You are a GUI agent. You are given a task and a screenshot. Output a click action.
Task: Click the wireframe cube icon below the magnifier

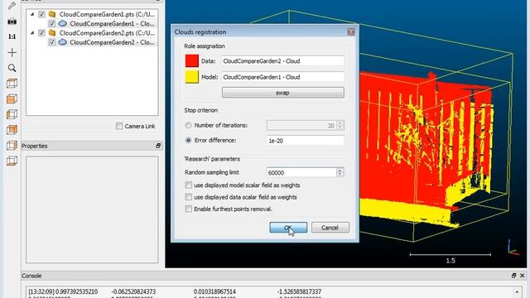pyautogui.click(x=12, y=83)
